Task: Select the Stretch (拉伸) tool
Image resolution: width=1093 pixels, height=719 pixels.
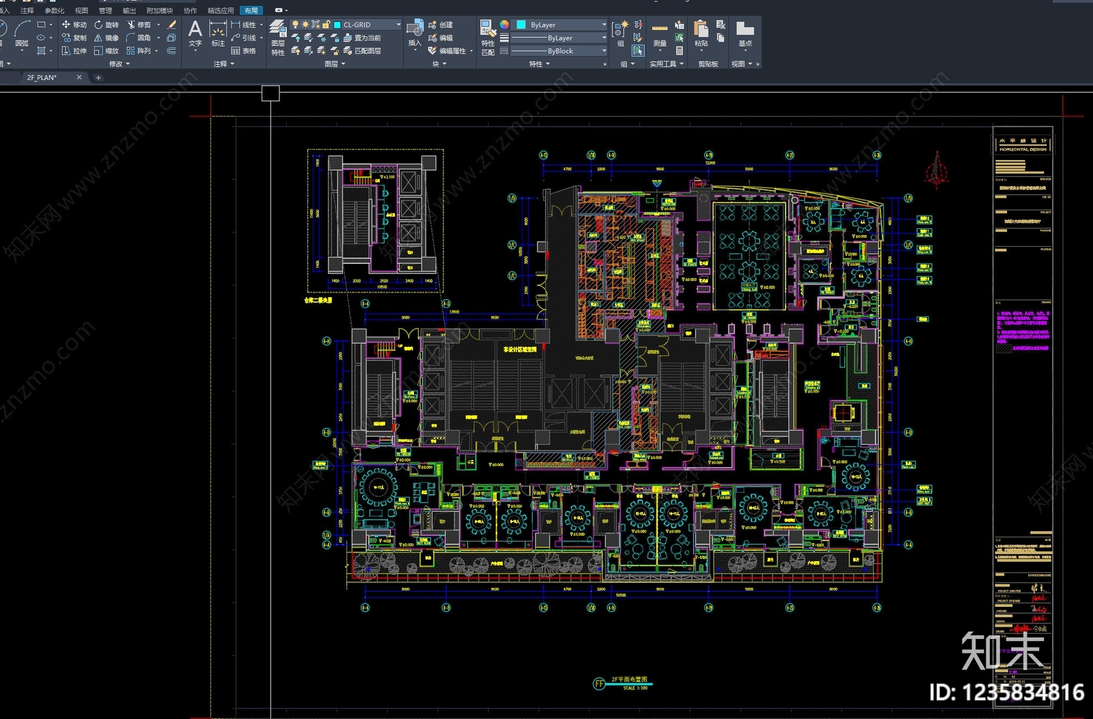Action: tap(74, 51)
